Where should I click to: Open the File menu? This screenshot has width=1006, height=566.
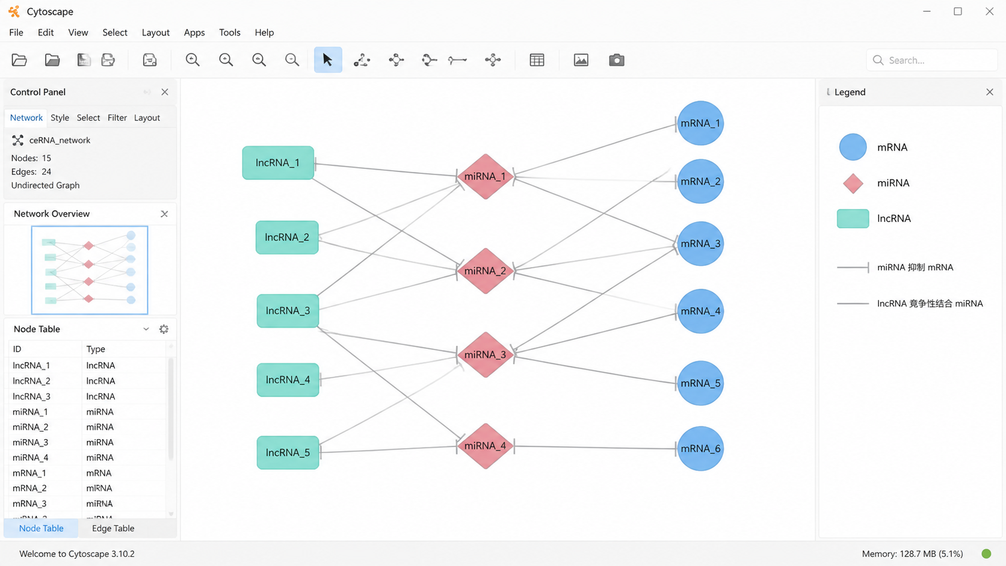coord(16,32)
